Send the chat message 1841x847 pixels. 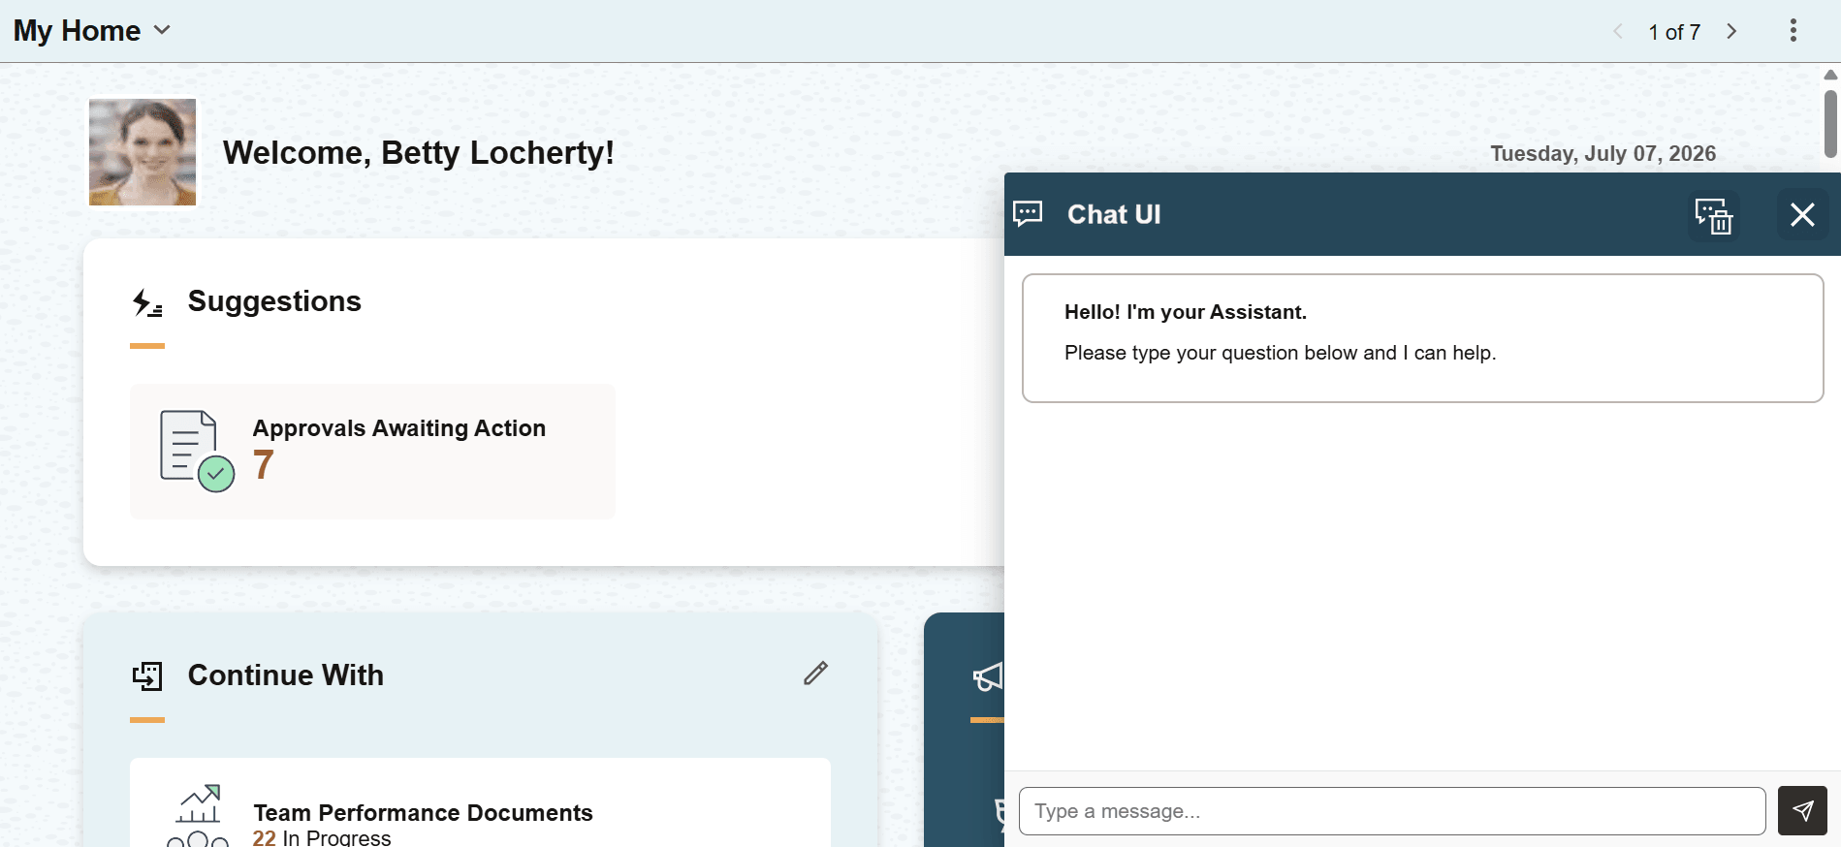point(1802,811)
